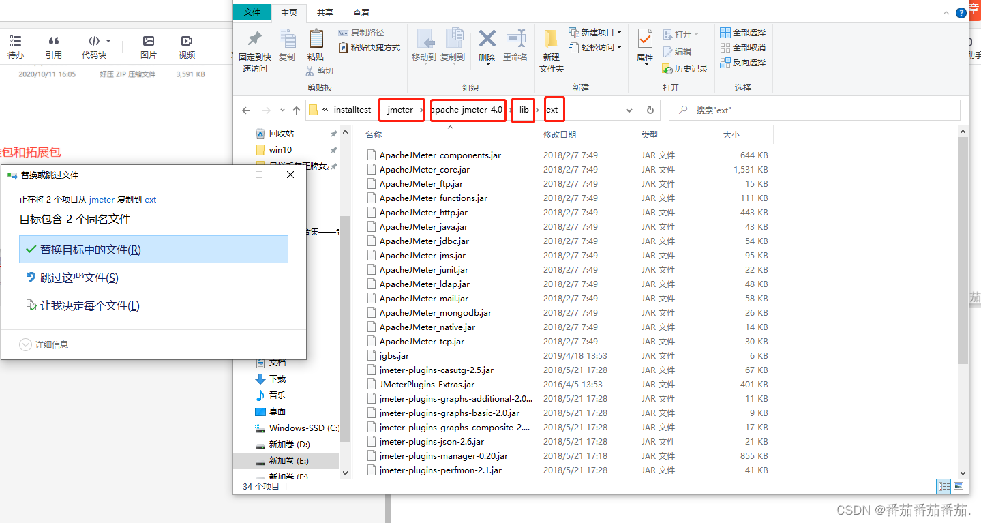Open the File tab
This screenshot has width=981, height=523.
pyautogui.click(x=252, y=12)
